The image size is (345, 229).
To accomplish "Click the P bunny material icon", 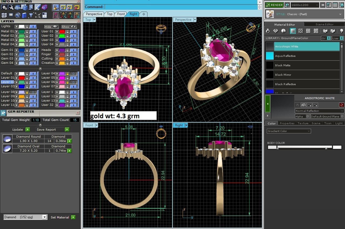I will [333, 31].
